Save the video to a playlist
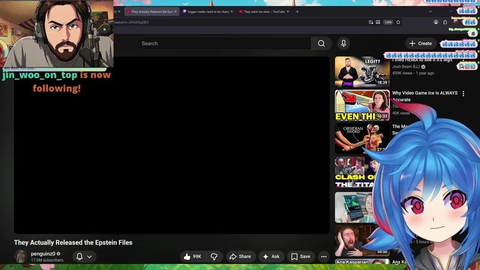This screenshot has height=270, width=480. [x=301, y=256]
